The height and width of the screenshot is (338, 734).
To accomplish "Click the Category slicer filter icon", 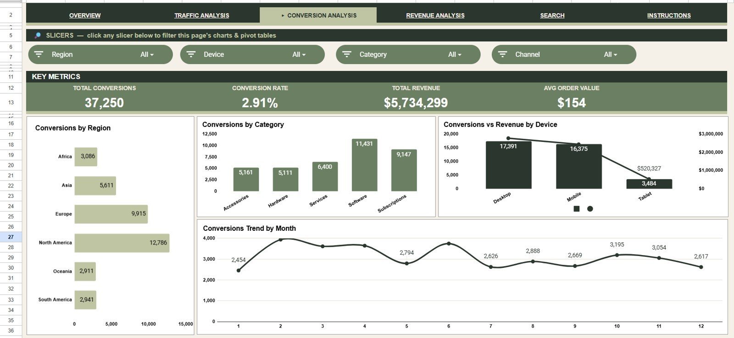I will pyautogui.click(x=347, y=54).
